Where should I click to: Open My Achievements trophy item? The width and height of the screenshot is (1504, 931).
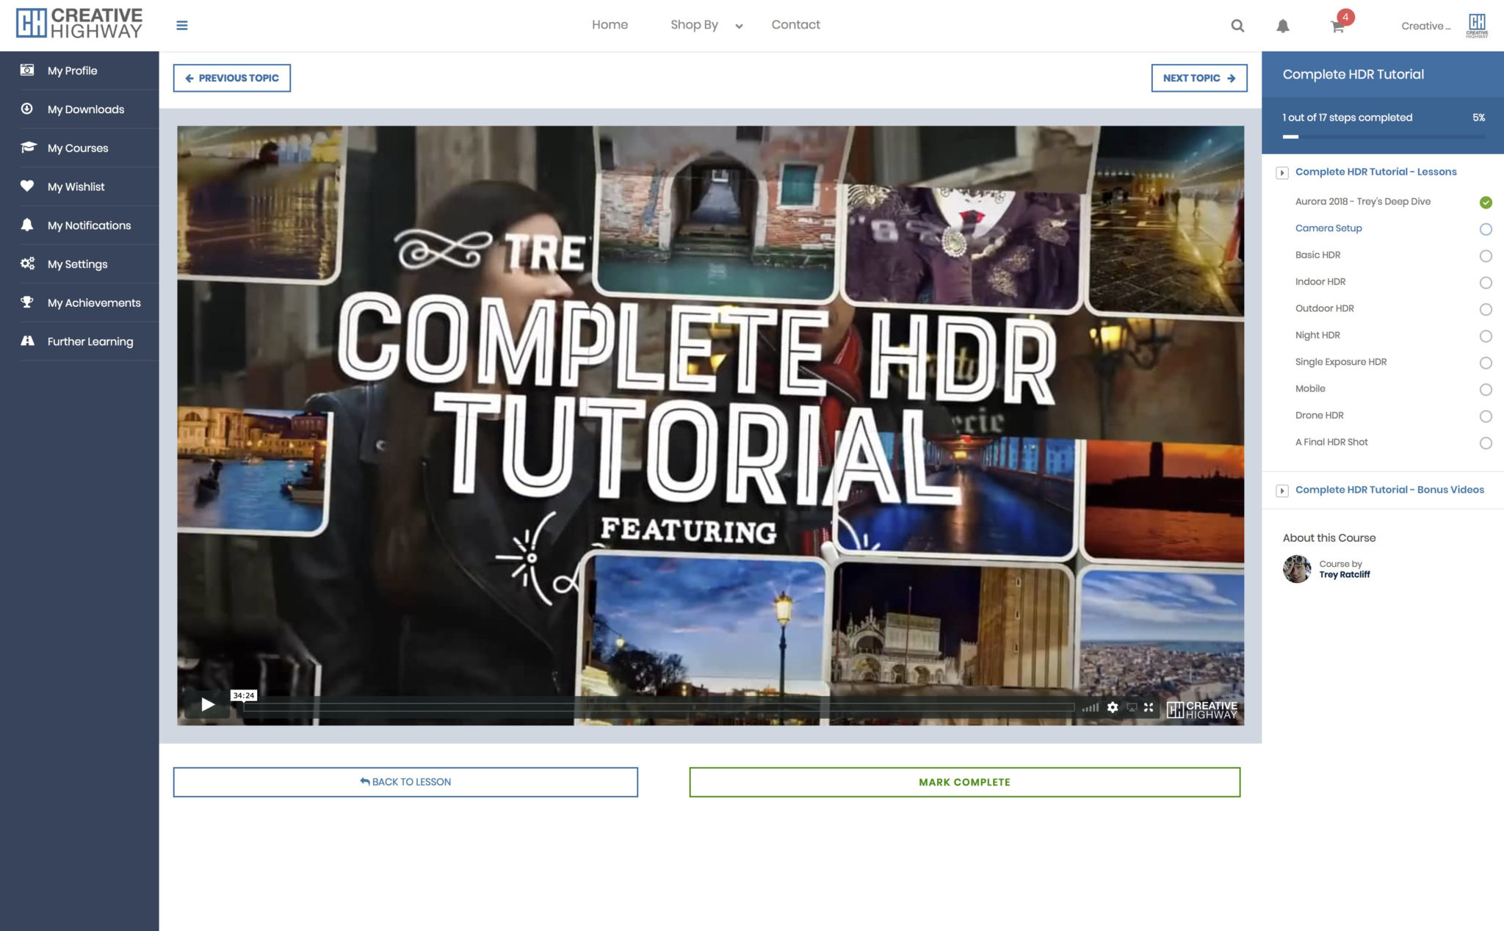tap(93, 303)
